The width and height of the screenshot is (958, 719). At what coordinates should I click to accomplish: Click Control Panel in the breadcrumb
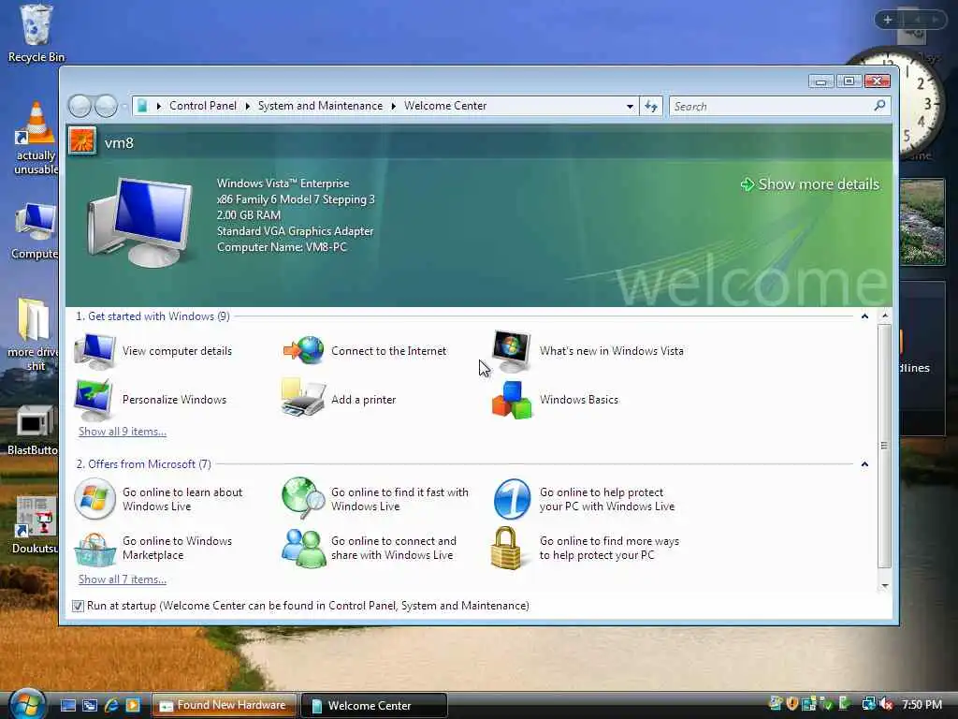pyautogui.click(x=203, y=106)
